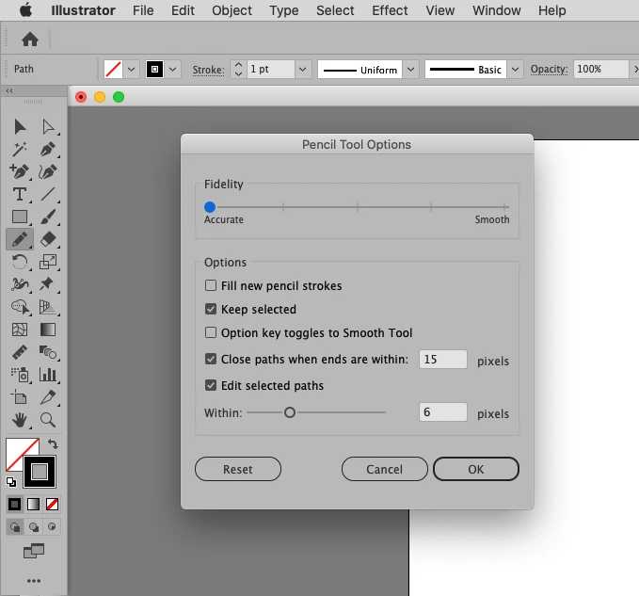
Task: Click the Opacity panel link
Action: (x=549, y=70)
